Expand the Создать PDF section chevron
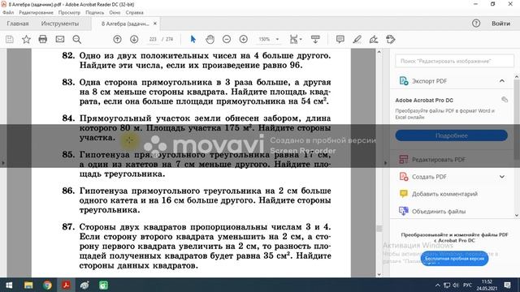The height and width of the screenshot is (292, 520). coord(502,177)
